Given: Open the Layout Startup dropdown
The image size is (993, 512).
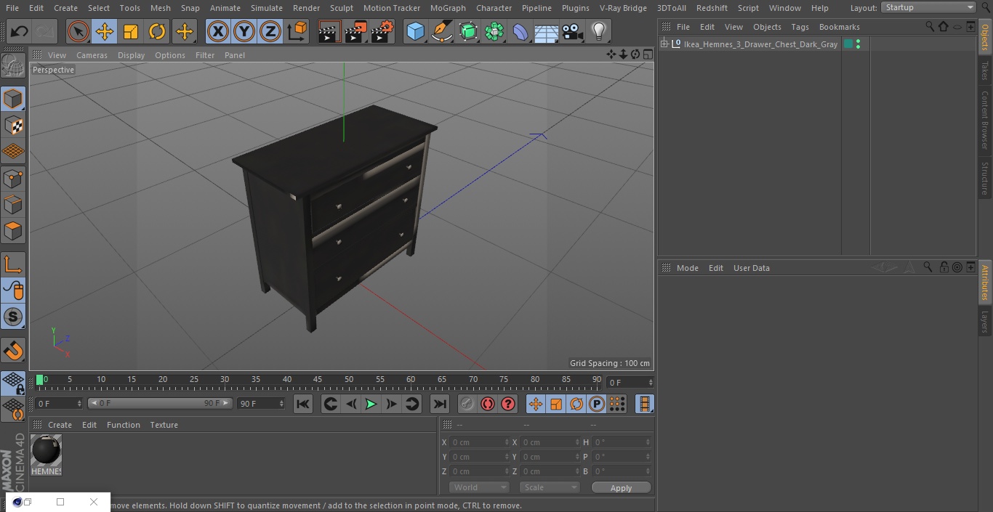Looking at the screenshot, I should tap(928, 7).
